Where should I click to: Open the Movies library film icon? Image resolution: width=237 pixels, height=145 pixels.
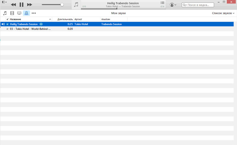point(12,13)
